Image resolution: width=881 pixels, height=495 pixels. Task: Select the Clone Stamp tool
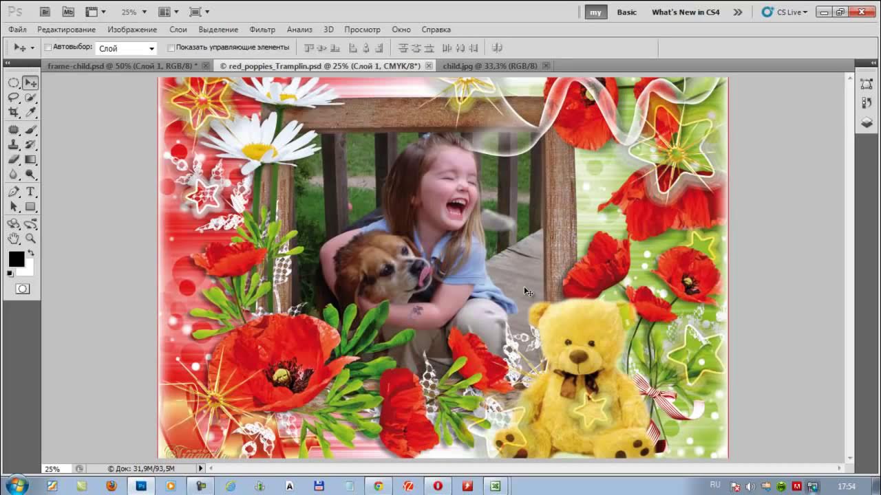coord(13,145)
